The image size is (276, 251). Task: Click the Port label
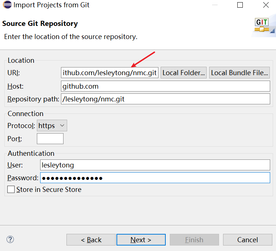pyautogui.click(x=15, y=139)
